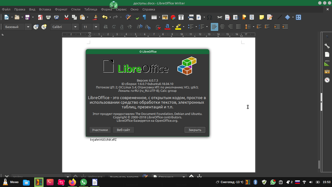Open bullet list style dropdown arrow

point(196,27)
